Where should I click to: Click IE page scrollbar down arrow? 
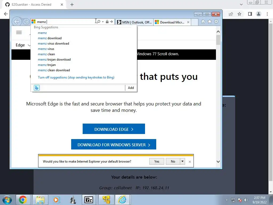click(x=218, y=161)
